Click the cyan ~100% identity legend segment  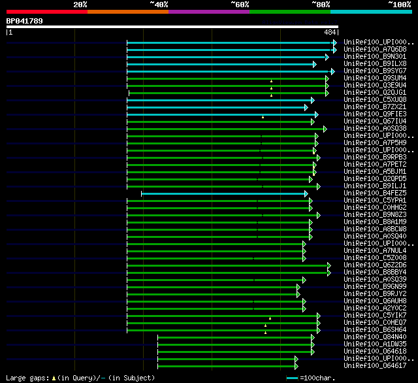(371, 12)
